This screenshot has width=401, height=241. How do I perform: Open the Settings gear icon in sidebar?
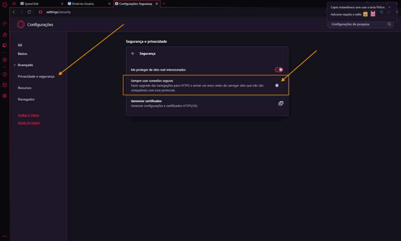pyautogui.click(x=5, y=96)
